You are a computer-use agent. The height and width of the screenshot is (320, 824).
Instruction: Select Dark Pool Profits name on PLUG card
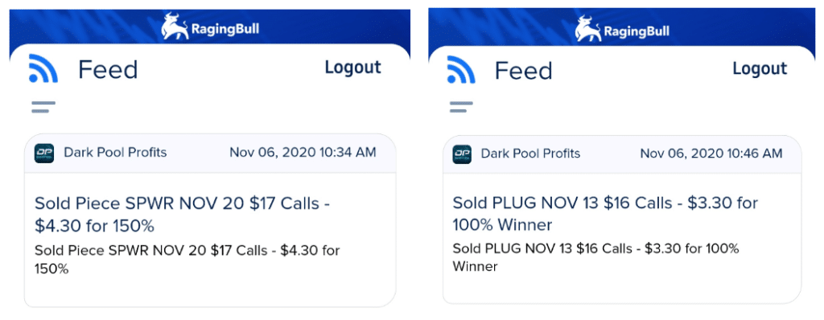[531, 154]
